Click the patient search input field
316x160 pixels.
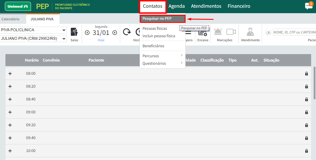[x=294, y=32]
